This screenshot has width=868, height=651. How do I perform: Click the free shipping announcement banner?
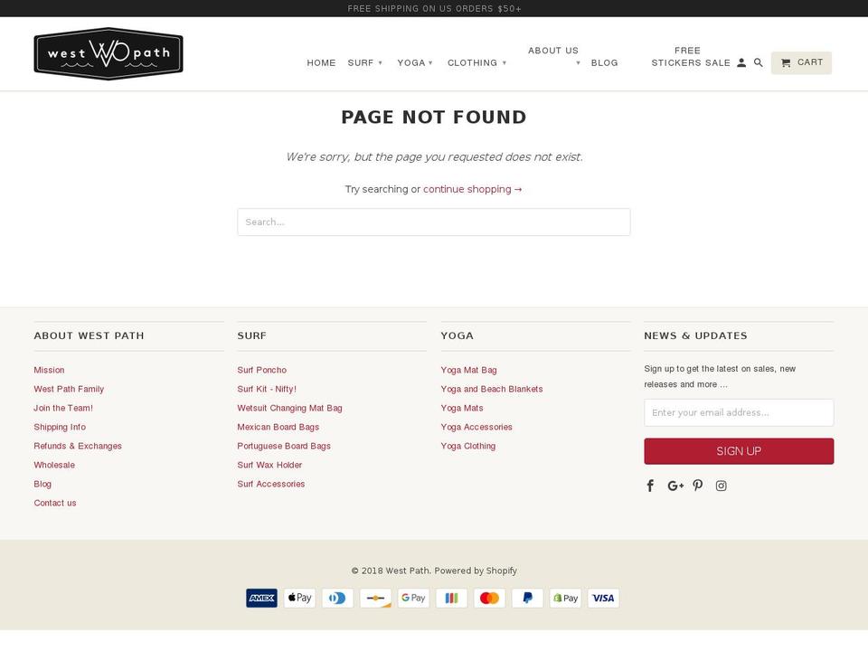[x=434, y=8]
